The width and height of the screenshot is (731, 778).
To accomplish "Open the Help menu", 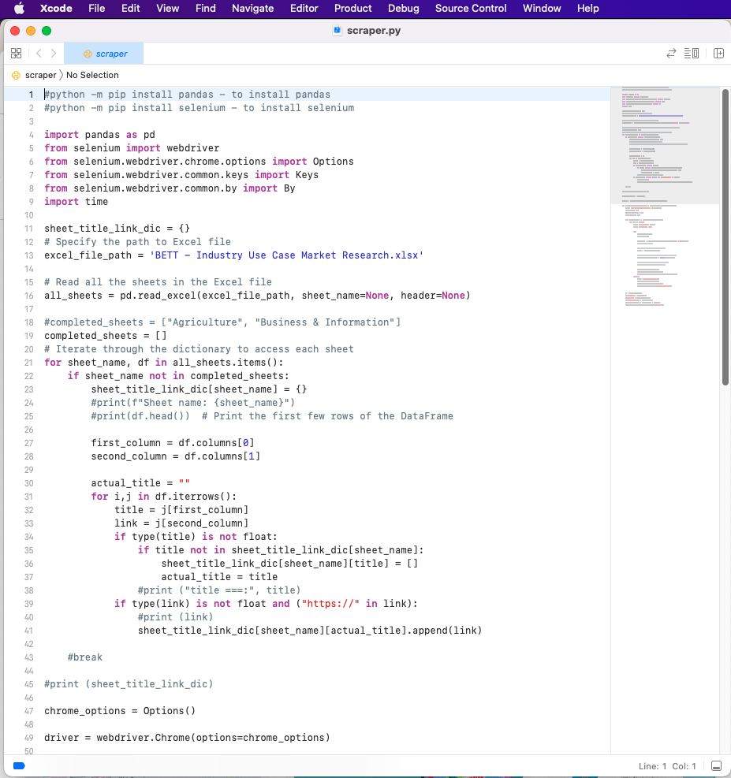I will (x=588, y=8).
